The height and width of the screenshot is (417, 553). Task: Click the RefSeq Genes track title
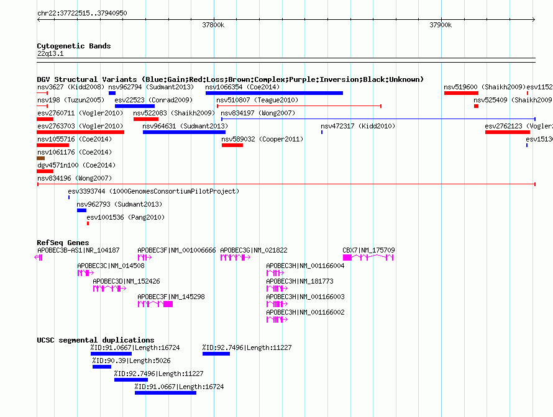[63, 242]
